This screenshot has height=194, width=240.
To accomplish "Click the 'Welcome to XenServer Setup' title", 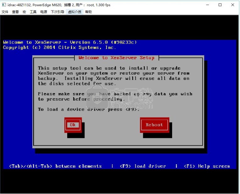I will 117,58.
